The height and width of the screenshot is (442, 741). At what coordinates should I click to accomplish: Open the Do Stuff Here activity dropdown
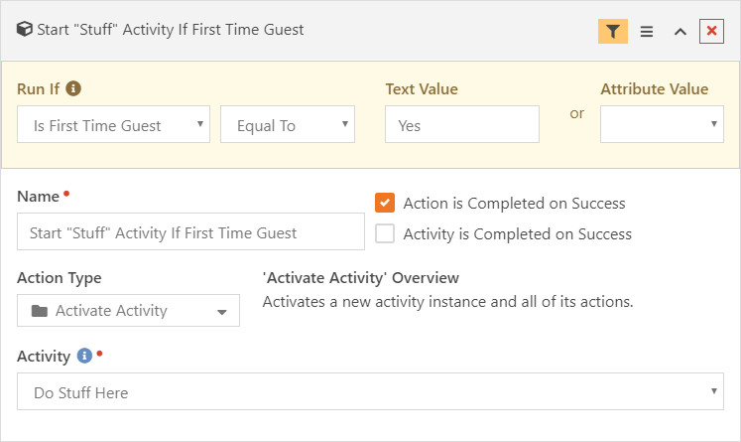click(371, 391)
